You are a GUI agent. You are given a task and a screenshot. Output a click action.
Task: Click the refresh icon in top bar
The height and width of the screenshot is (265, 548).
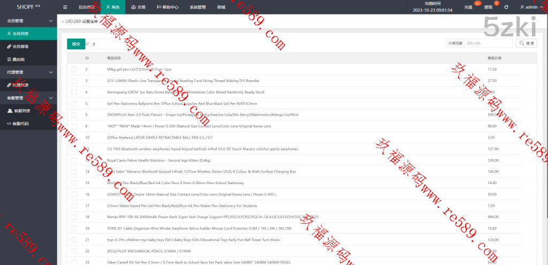coord(506,7)
